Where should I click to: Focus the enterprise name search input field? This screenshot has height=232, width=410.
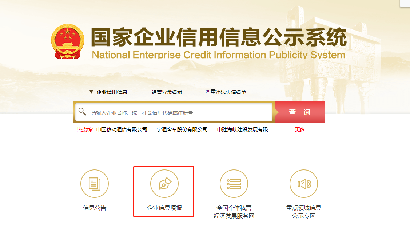[174, 112]
